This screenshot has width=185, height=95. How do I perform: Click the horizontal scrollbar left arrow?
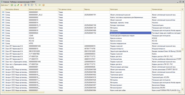(3, 92)
